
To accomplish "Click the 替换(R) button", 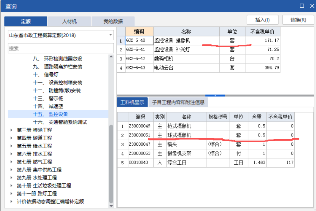I will click(298, 20).
